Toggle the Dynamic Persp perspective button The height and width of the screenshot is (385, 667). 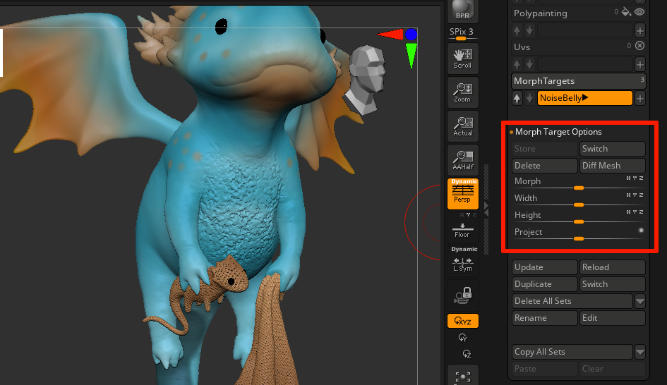[x=462, y=193]
